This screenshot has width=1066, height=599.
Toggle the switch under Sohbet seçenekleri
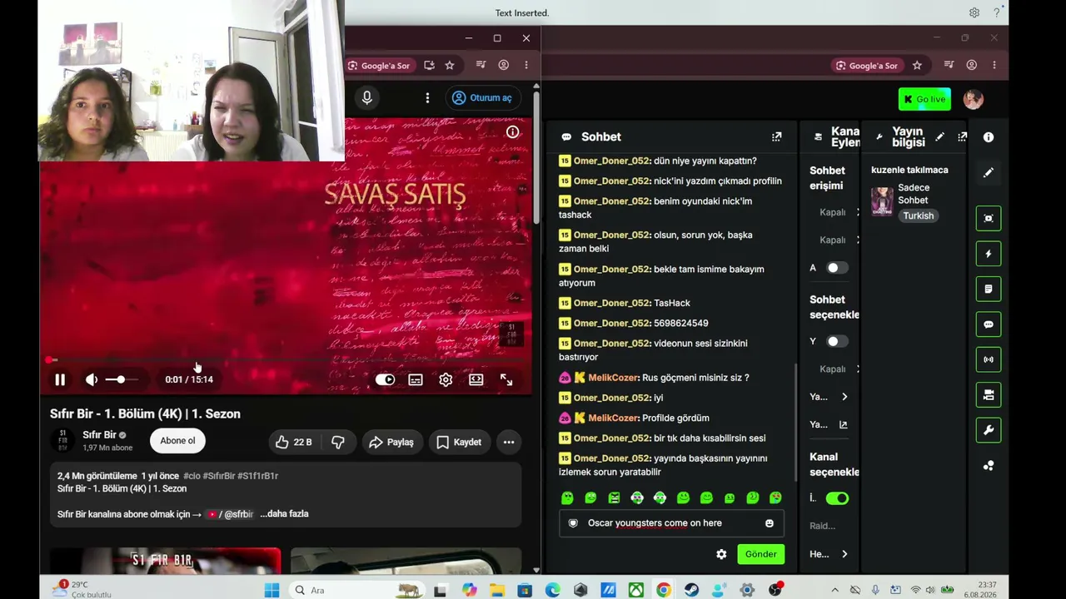pyautogui.click(x=836, y=341)
